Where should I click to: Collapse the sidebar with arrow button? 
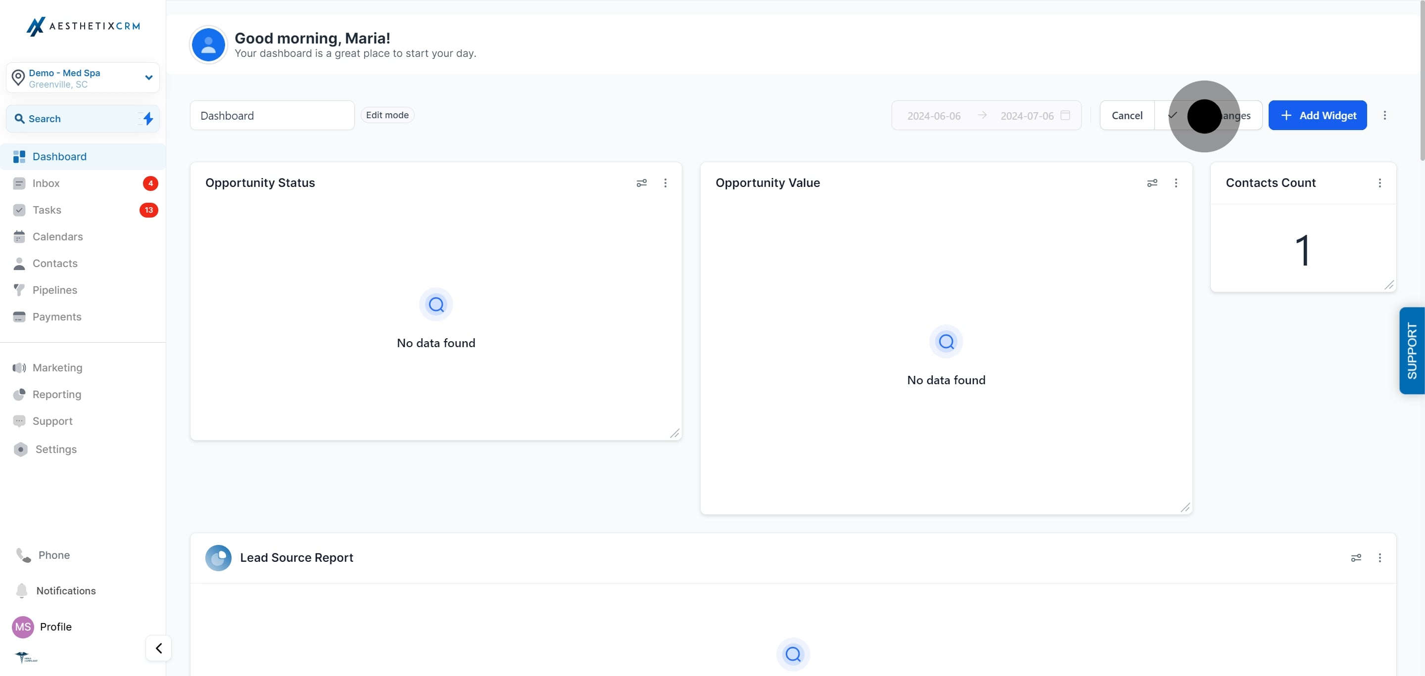click(158, 648)
